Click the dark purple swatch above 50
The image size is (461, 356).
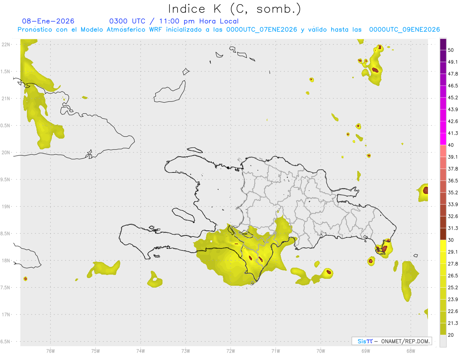pyautogui.click(x=443, y=45)
